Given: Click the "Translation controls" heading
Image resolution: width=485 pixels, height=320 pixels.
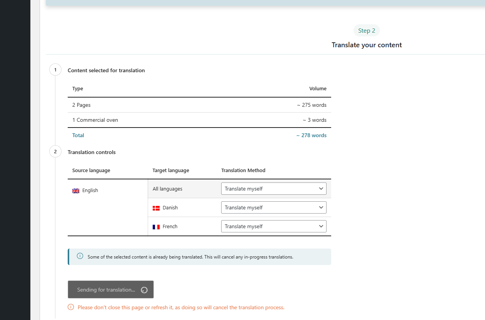Looking at the screenshot, I should (92, 152).
